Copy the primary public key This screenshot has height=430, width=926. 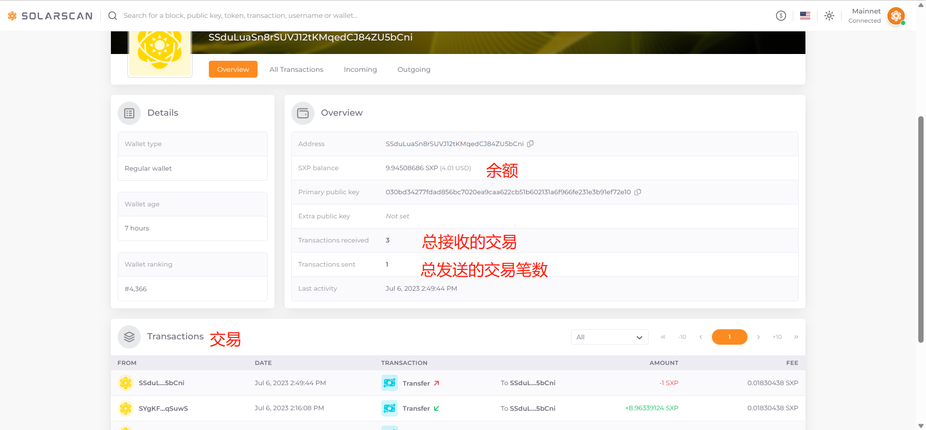tap(638, 192)
